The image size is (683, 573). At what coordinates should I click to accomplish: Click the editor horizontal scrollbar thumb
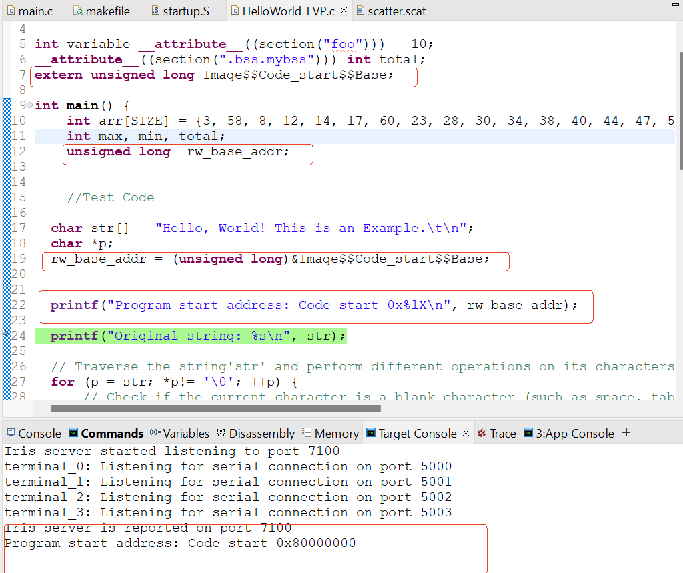tap(215, 408)
